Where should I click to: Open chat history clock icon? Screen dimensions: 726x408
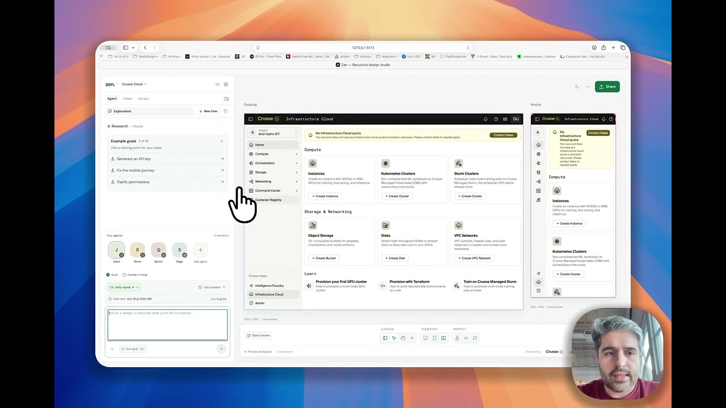(x=225, y=111)
